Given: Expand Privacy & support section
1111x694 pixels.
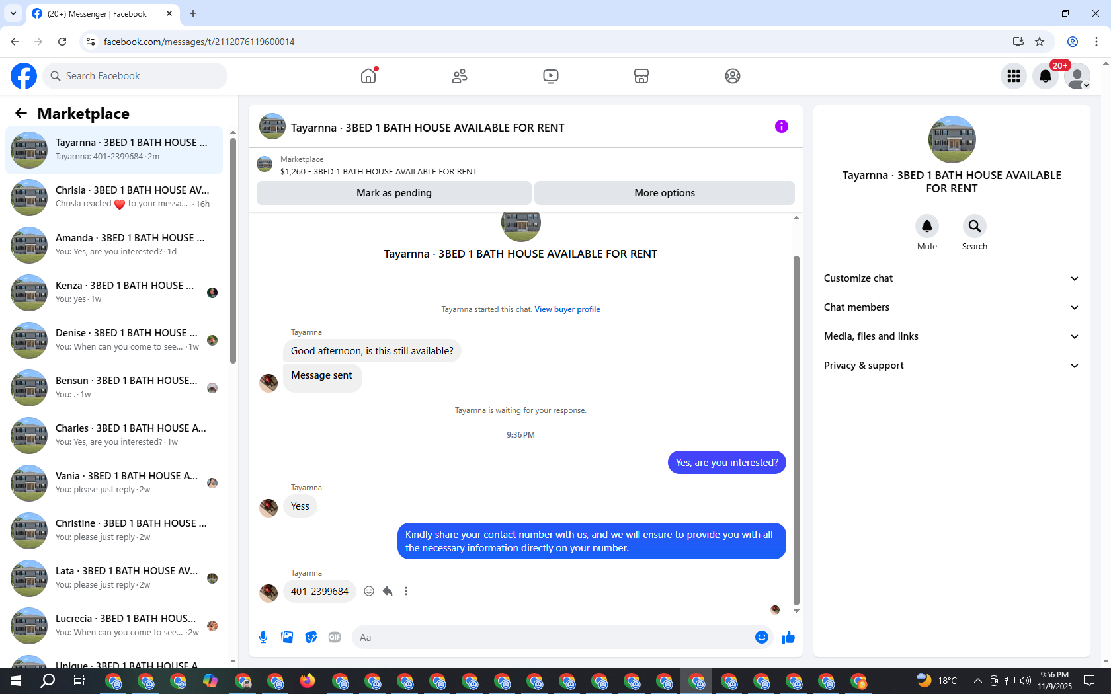Looking at the screenshot, I should click(x=952, y=366).
